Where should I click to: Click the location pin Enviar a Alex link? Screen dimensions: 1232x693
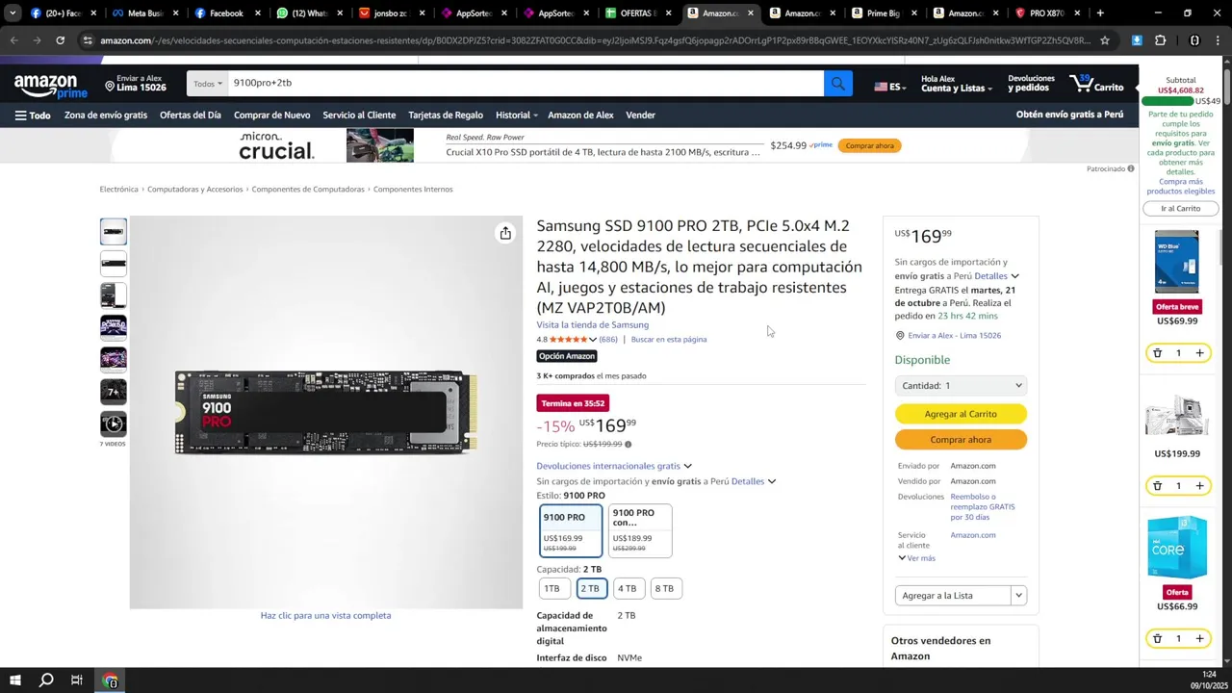point(135,83)
